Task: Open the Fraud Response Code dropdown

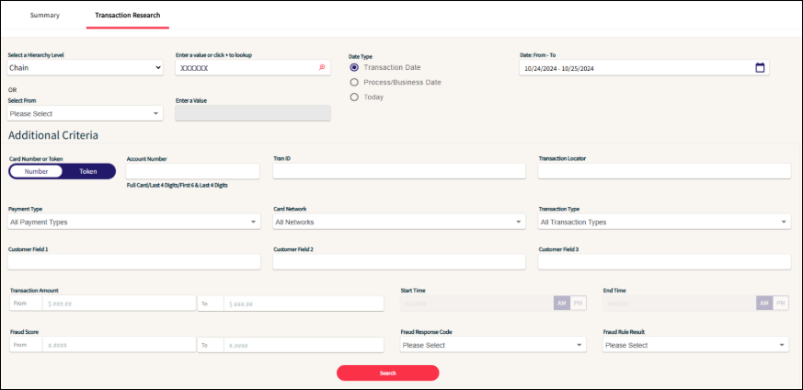Action: click(493, 345)
